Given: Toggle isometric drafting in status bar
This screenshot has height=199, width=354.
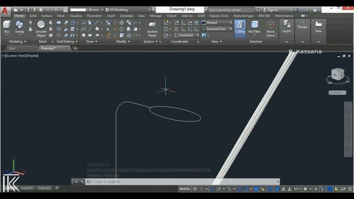Looking at the screenshot, I should (x=229, y=189).
